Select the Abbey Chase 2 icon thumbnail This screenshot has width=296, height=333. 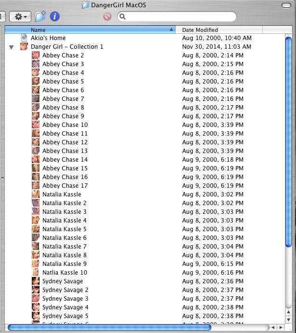coord(36,55)
